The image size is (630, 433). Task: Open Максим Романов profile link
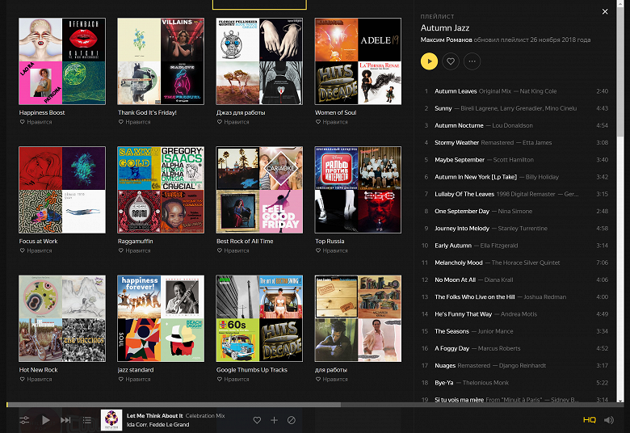click(x=446, y=40)
